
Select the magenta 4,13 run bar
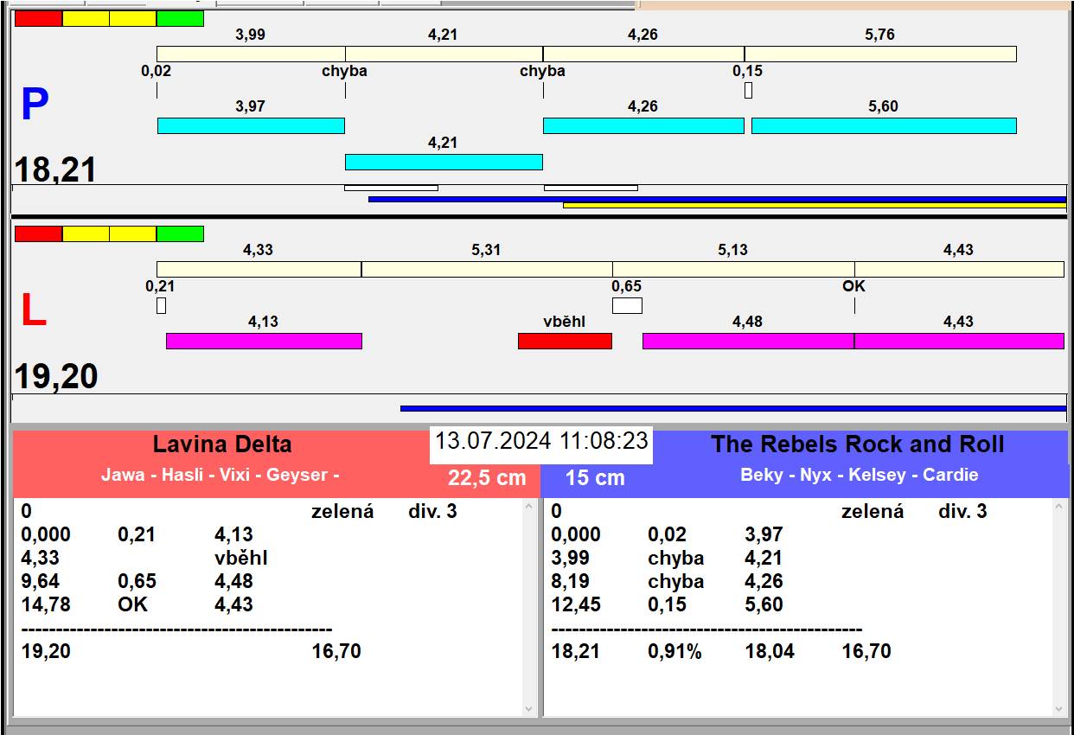click(264, 341)
